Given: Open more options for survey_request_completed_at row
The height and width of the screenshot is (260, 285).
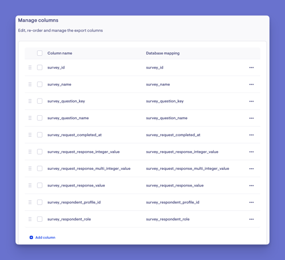Looking at the screenshot, I should click(251, 135).
